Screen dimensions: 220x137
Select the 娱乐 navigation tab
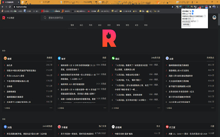pyautogui.click(x=100, y=25)
